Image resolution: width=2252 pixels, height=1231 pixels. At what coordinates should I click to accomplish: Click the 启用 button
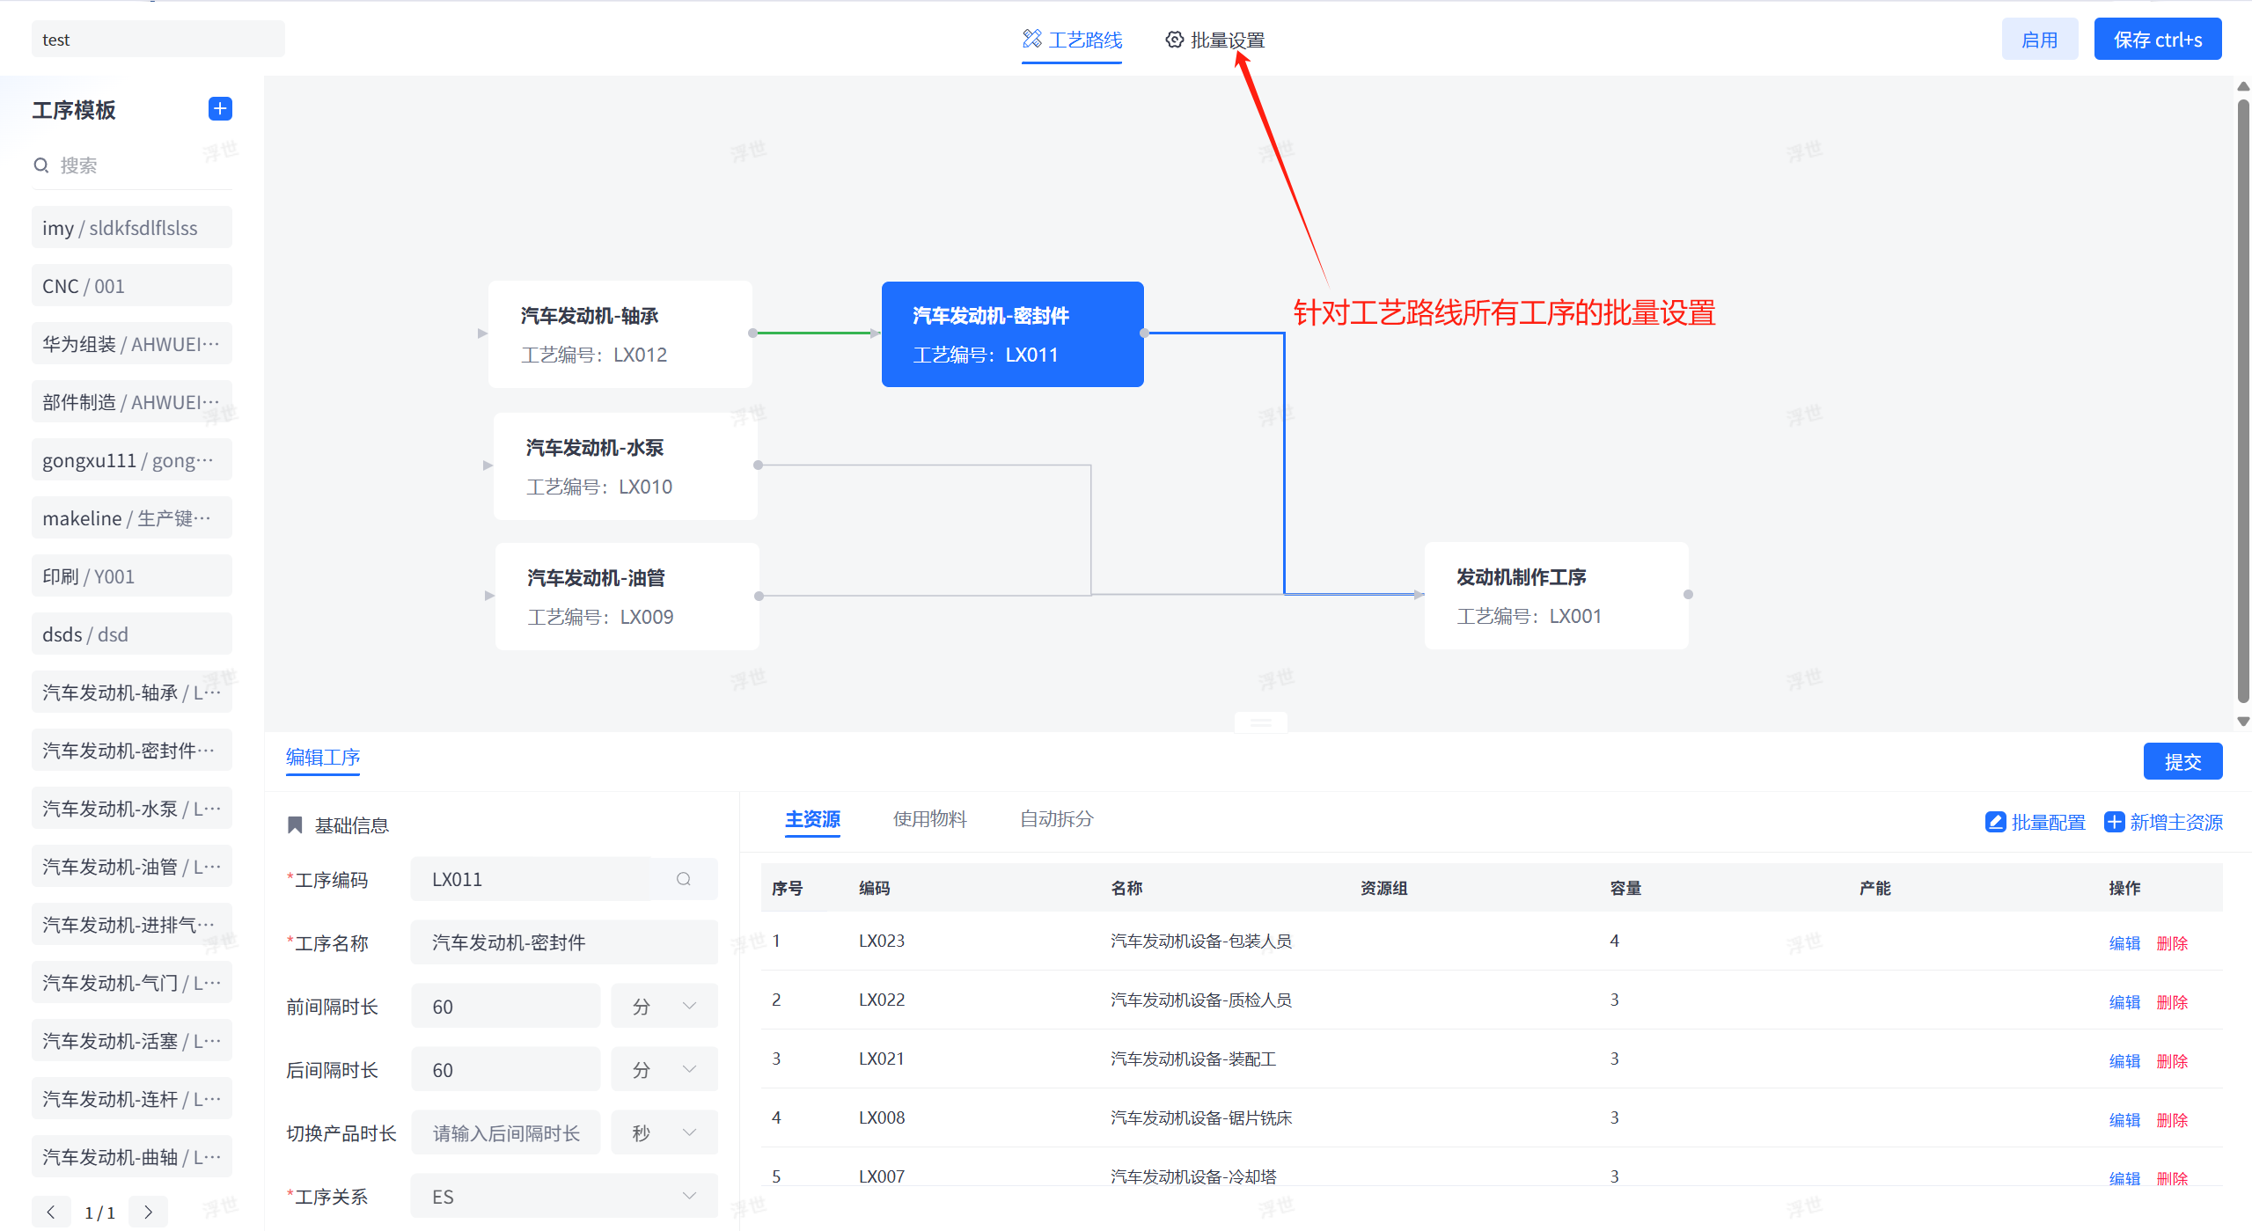(x=2039, y=40)
